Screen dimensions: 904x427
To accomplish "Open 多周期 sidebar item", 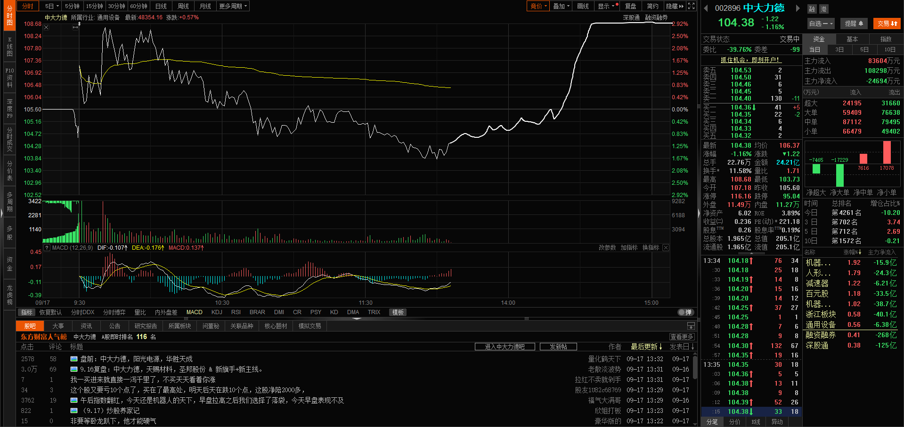I will tap(9, 202).
